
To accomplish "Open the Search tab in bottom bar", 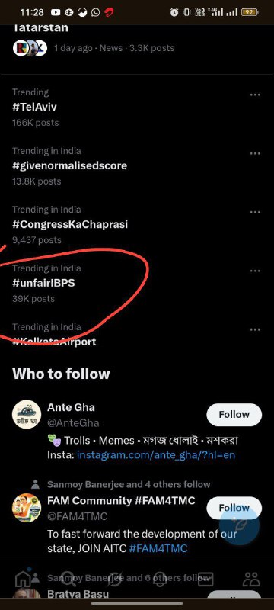I will tap(68, 579).
